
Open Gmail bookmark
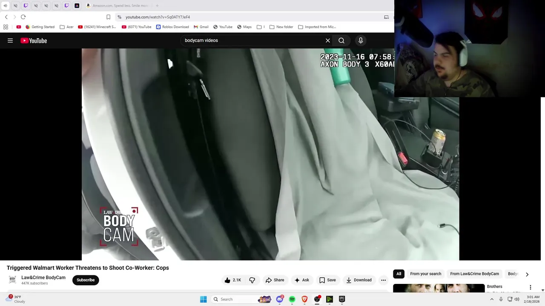pyautogui.click(x=201, y=27)
